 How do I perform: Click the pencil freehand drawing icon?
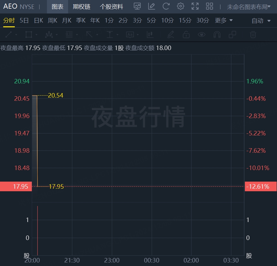pos(171,35)
